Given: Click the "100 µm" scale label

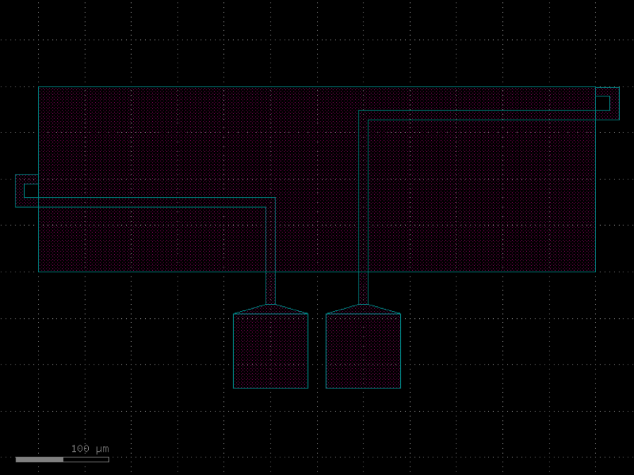Looking at the screenshot, I should tap(89, 449).
